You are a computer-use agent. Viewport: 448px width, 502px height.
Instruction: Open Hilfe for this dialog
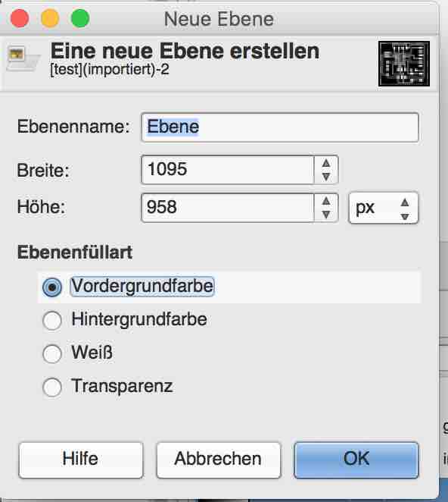81,460
